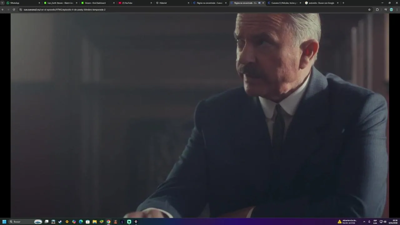Close the Cuevana 3 Películas tab
The width and height of the screenshot is (400, 225).
click(x=300, y=3)
